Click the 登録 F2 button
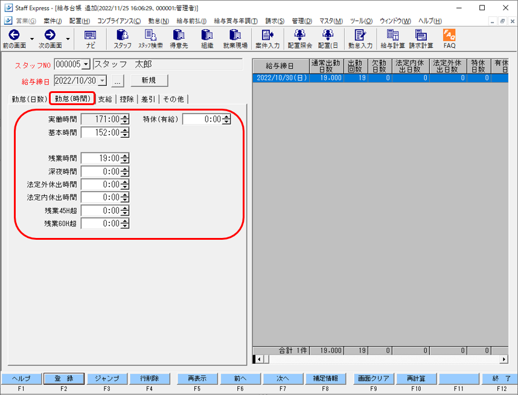Image resolution: width=518 pixels, height=395 pixels. pyautogui.click(x=63, y=379)
